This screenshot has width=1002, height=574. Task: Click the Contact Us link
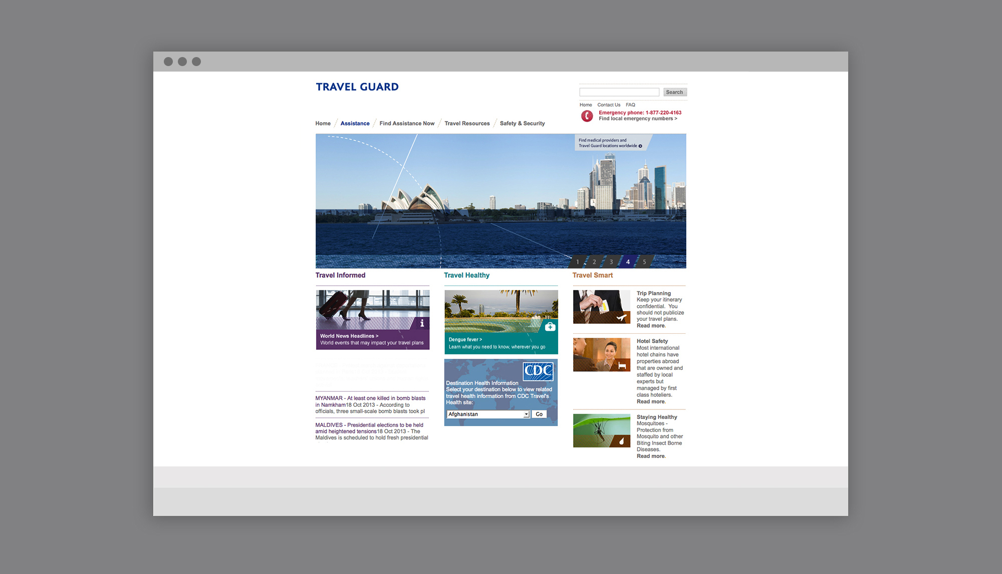(x=609, y=105)
